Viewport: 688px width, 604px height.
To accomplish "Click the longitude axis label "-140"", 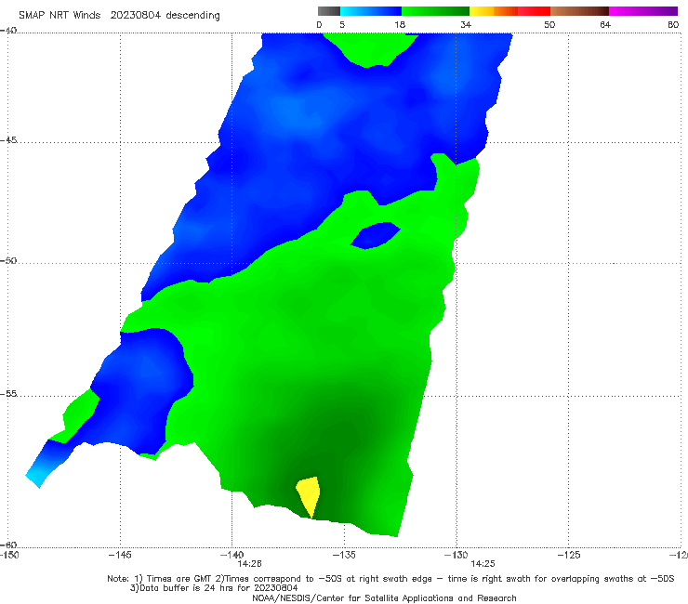I will point(232,555).
